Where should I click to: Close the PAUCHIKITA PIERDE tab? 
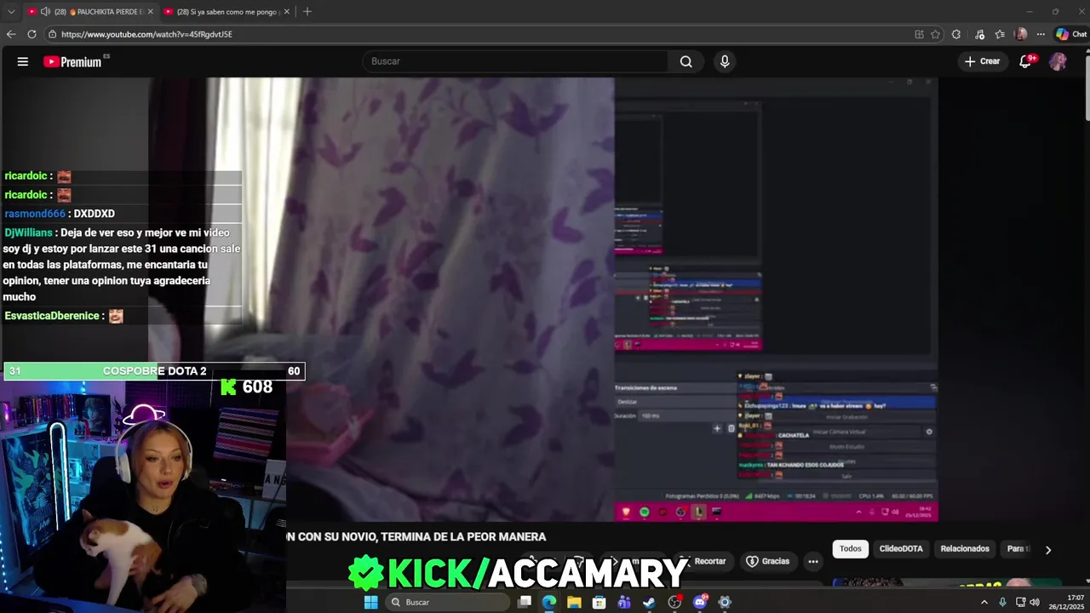[x=150, y=12]
